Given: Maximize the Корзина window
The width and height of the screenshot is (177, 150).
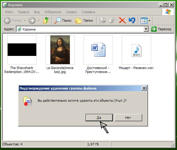Looking at the screenshot, I should 166,5.
